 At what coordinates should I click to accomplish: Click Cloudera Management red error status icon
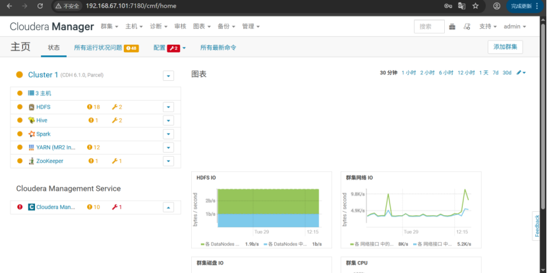20,207
